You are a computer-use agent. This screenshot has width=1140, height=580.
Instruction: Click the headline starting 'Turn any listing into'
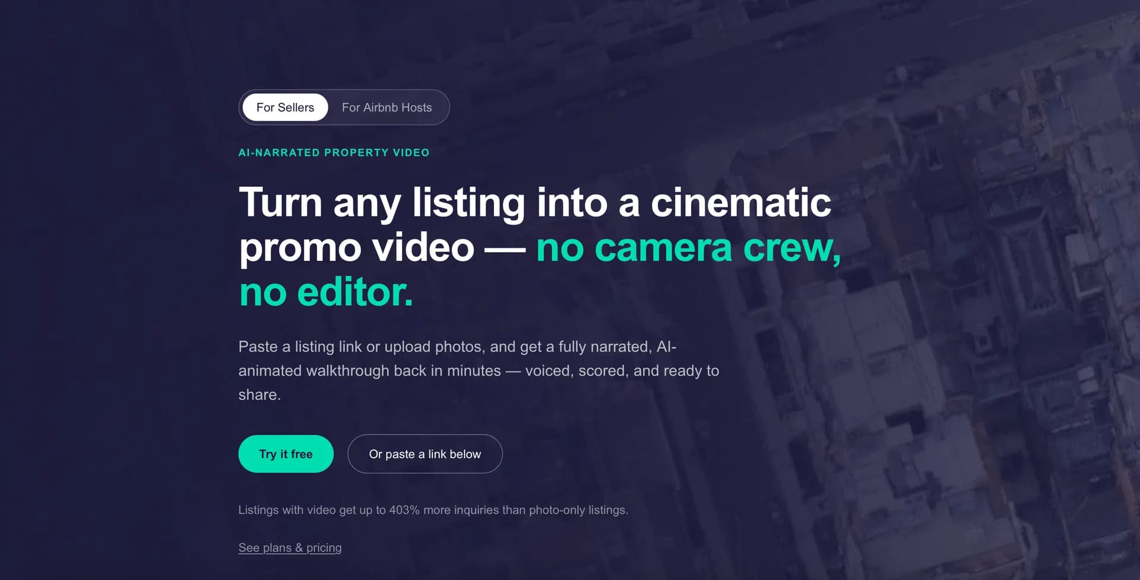click(x=540, y=247)
